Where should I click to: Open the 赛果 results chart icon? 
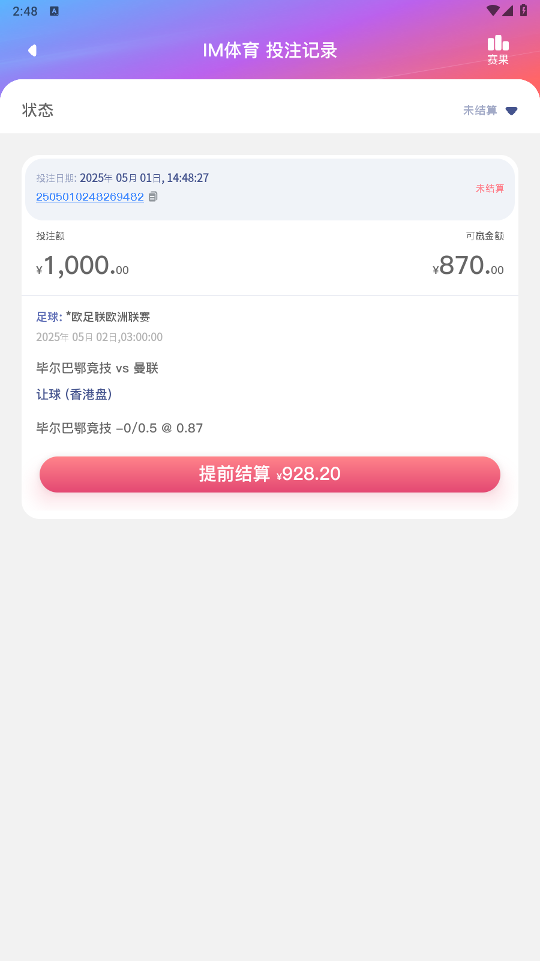498,50
